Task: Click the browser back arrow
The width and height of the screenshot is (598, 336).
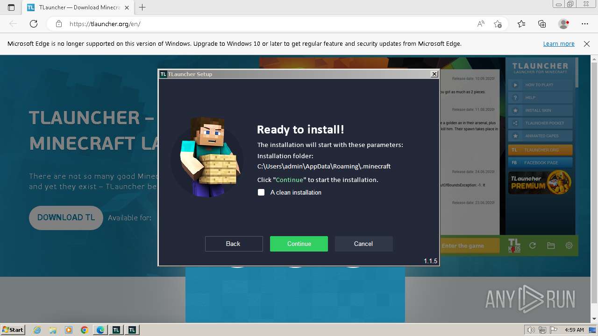Action: pos(13,24)
